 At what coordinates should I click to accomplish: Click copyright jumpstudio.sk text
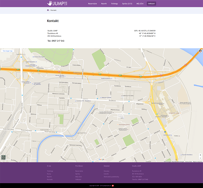100,185
